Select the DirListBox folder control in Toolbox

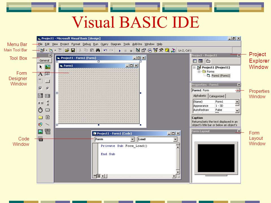(40, 117)
